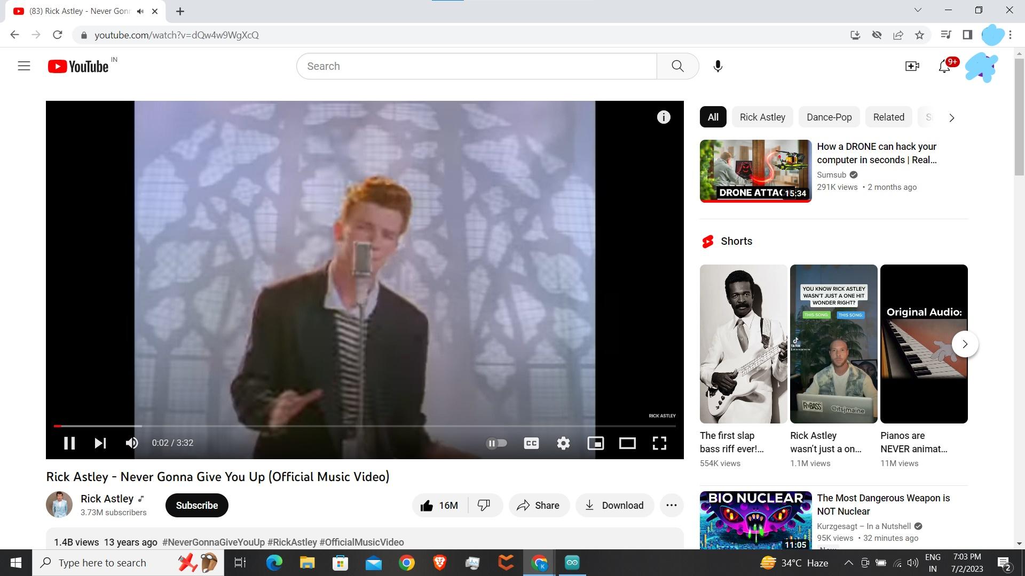The width and height of the screenshot is (1025, 576).
Task: Turn on subtitles with CC button
Action: (531, 443)
